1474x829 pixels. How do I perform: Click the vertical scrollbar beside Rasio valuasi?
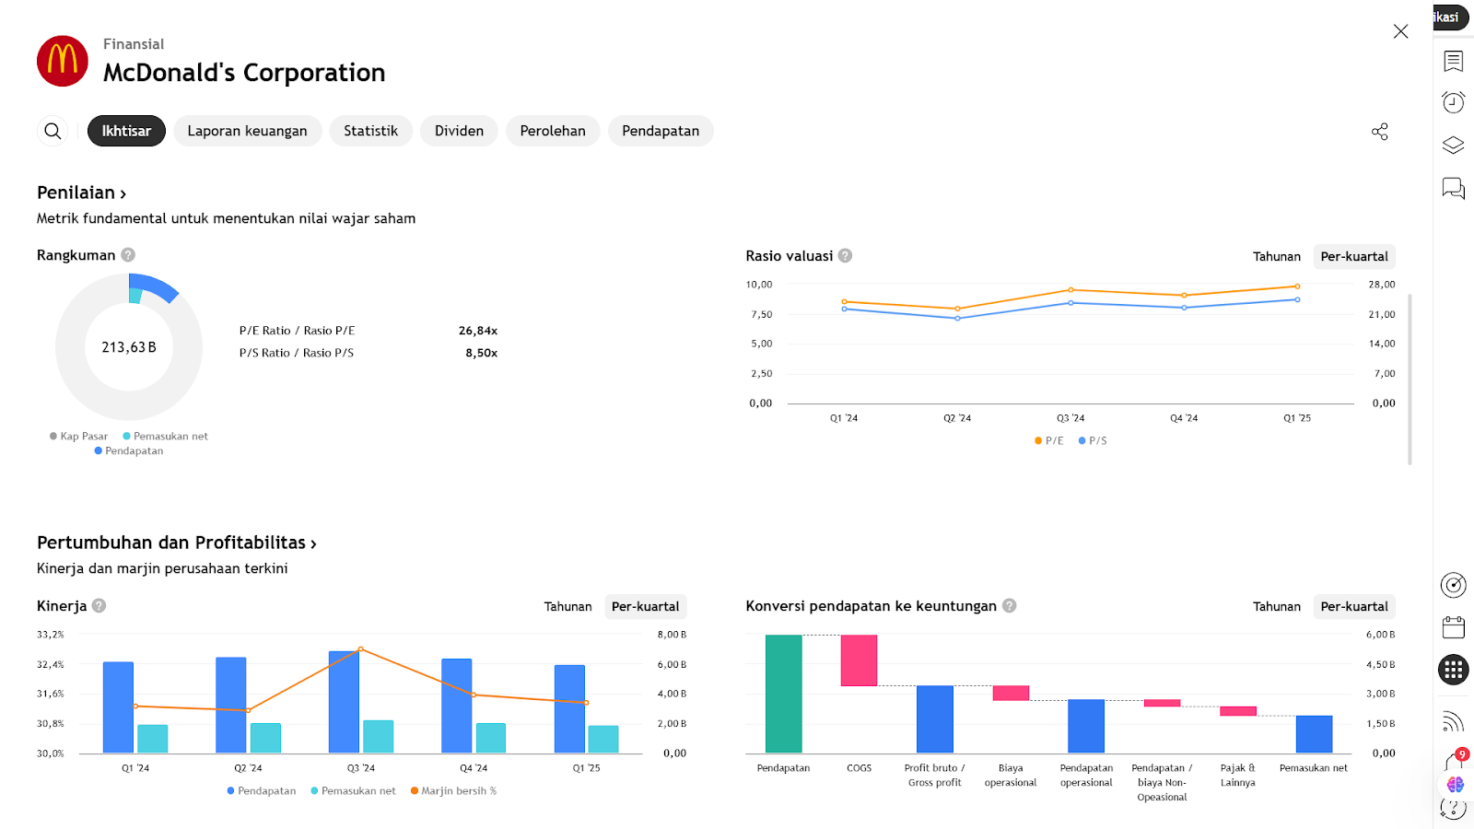point(1410,378)
